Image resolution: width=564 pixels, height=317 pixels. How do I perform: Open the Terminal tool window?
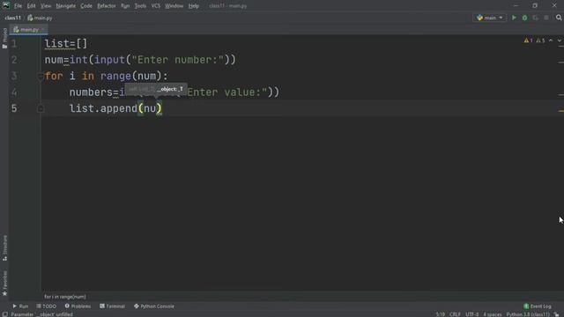112,306
